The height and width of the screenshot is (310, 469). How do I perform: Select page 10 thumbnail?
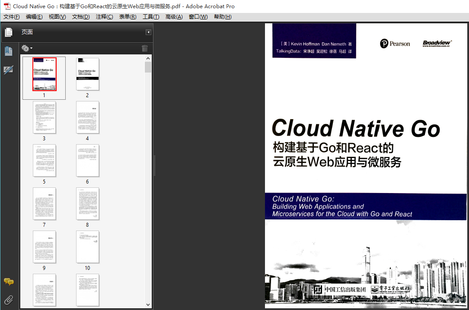point(87,247)
